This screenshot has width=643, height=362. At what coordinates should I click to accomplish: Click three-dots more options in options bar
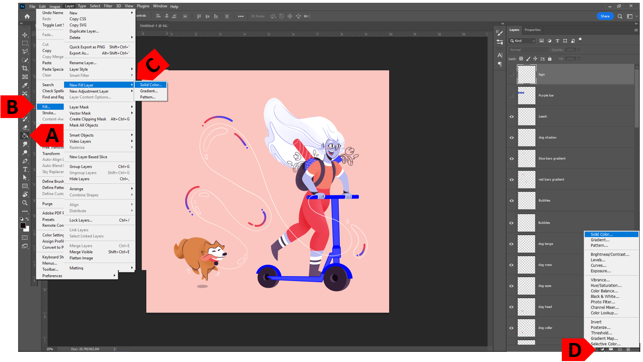point(241,16)
